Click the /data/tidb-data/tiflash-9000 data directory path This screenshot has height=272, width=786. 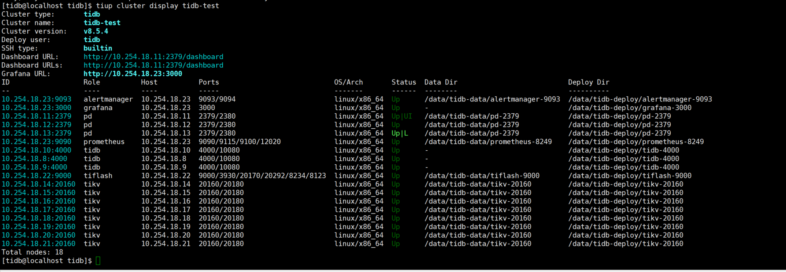pyautogui.click(x=482, y=176)
